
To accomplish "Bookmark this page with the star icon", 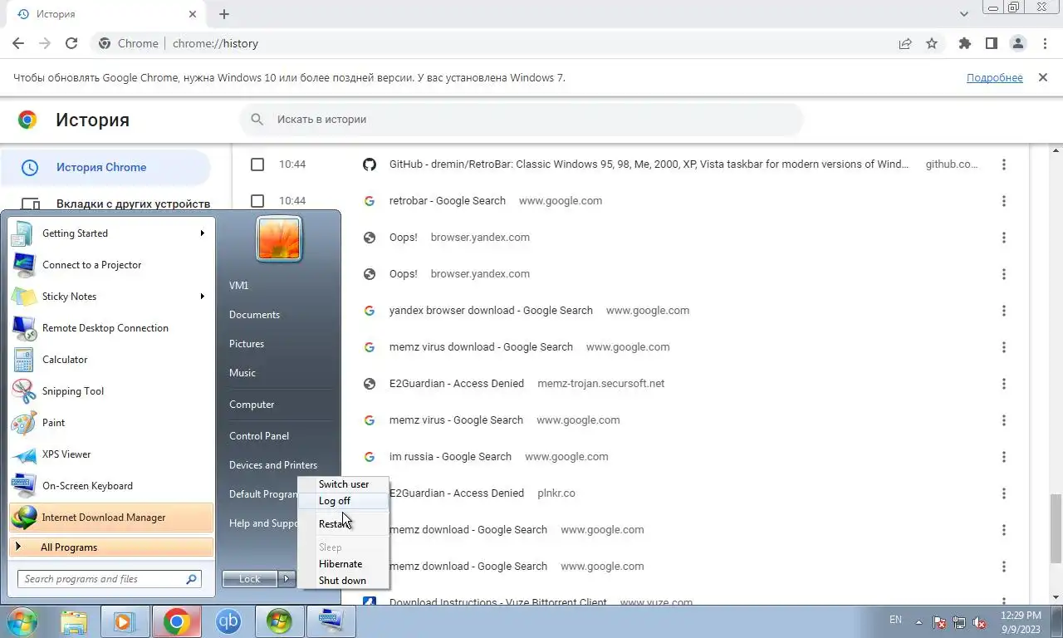I will [x=932, y=43].
